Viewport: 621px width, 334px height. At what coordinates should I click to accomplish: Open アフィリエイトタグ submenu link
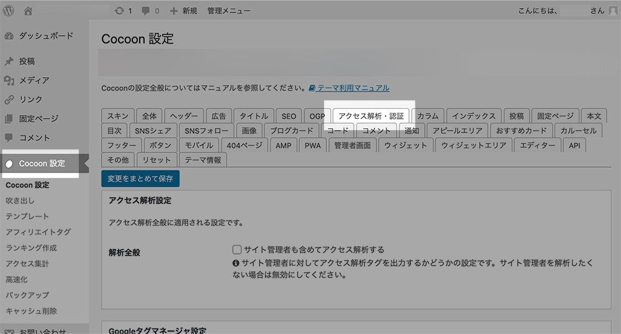coord(39,232)
